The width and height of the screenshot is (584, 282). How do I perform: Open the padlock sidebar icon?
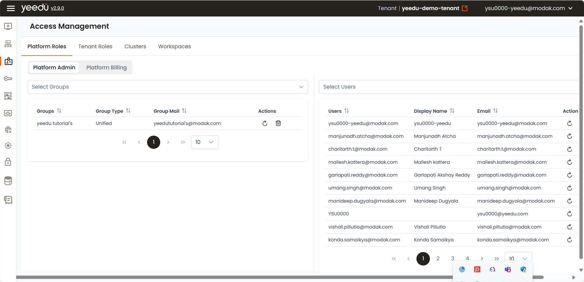point(8,162)
